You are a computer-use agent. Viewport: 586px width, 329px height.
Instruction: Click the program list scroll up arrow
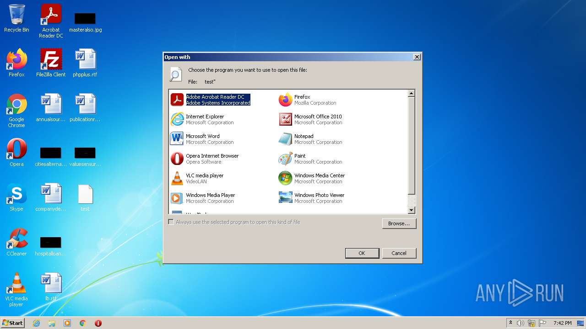click(411, 93)
